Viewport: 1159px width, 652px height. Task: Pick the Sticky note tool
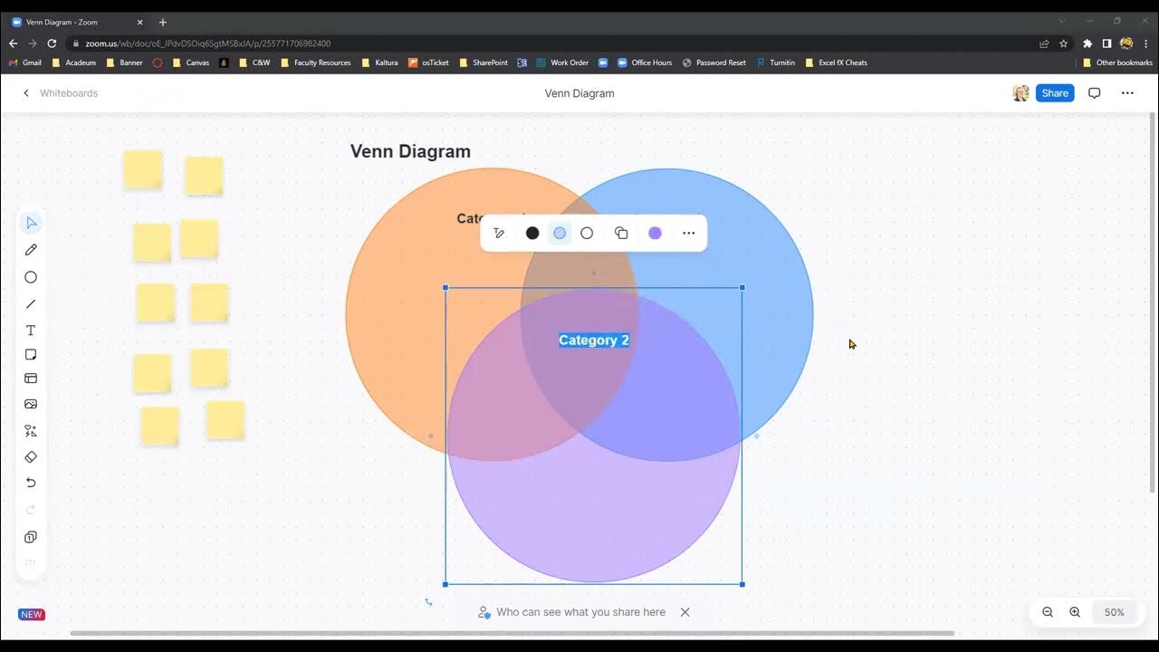click(31, 355)
